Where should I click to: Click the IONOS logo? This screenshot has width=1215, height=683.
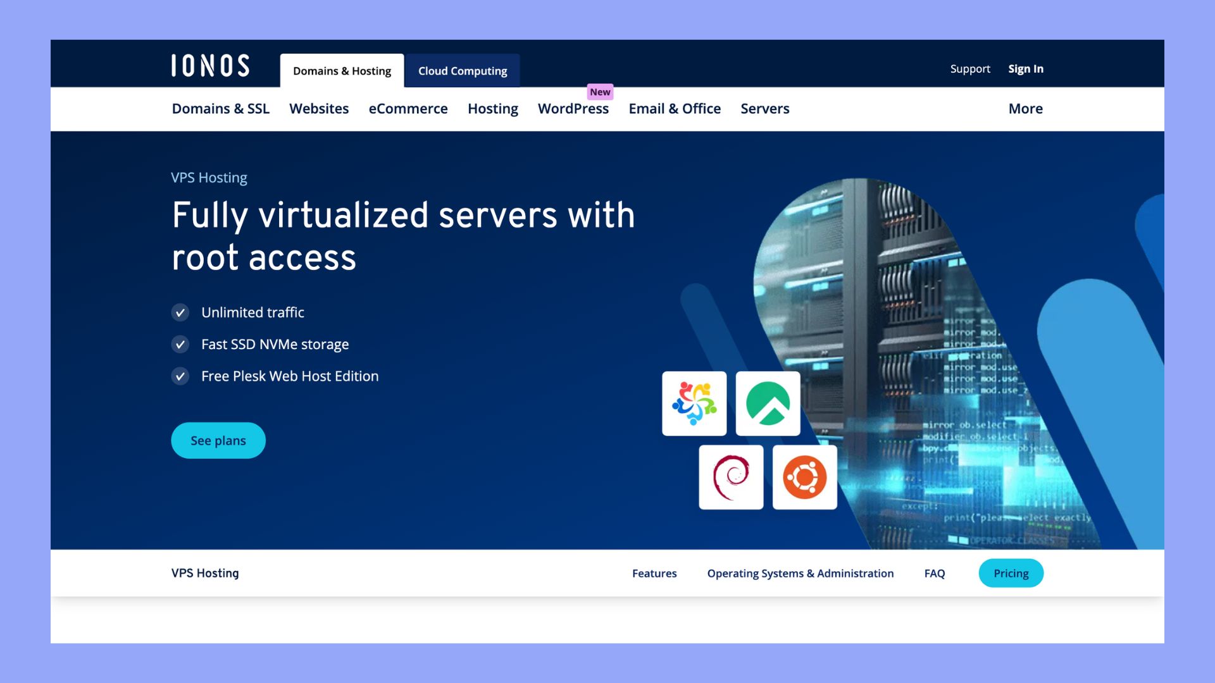tap(210, 66)
